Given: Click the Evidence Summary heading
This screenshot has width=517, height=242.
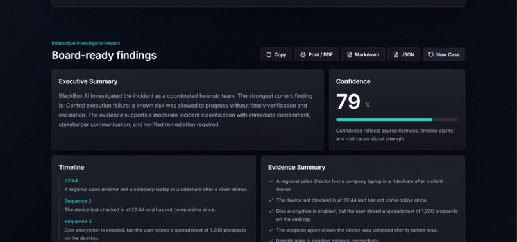Looking at the screenshot, I should (x=296, y=167).
